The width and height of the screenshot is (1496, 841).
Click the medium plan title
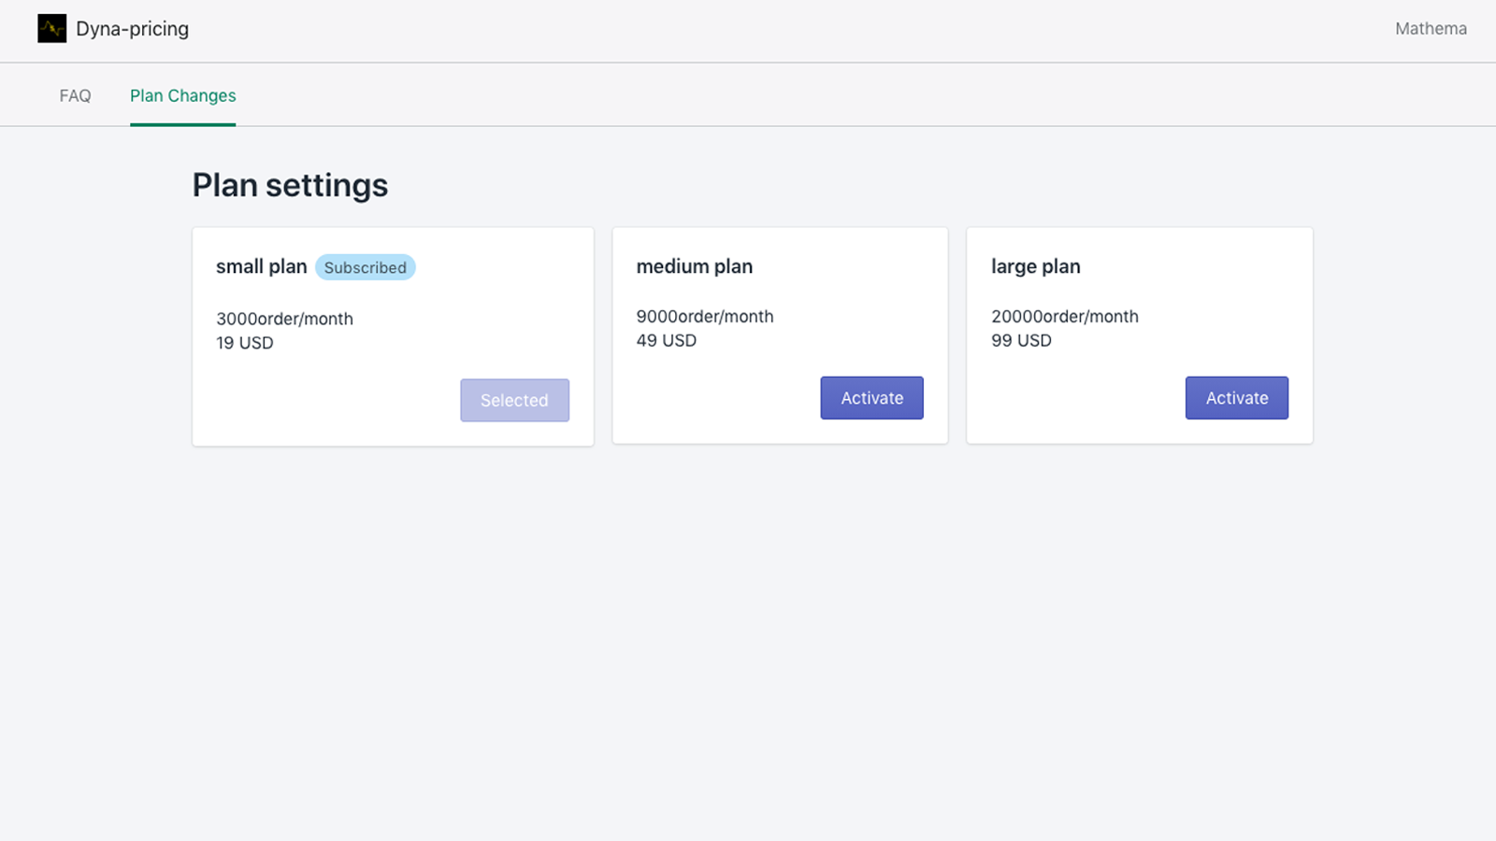(694, 266)
